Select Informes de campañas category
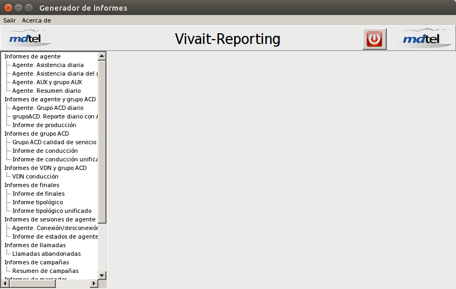Viewport: 456px width, 289px height. pos(37,262)
